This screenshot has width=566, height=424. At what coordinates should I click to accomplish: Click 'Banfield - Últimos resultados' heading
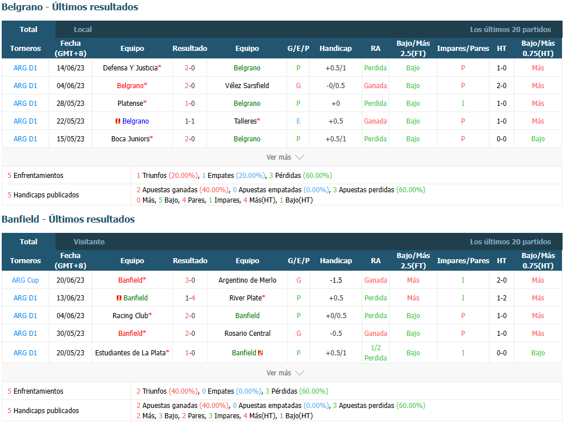68,219
